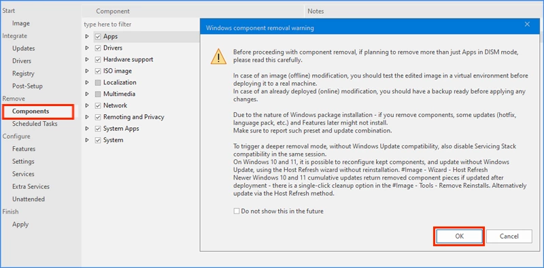
Task: Select the Apps row label
Action: 110,37
